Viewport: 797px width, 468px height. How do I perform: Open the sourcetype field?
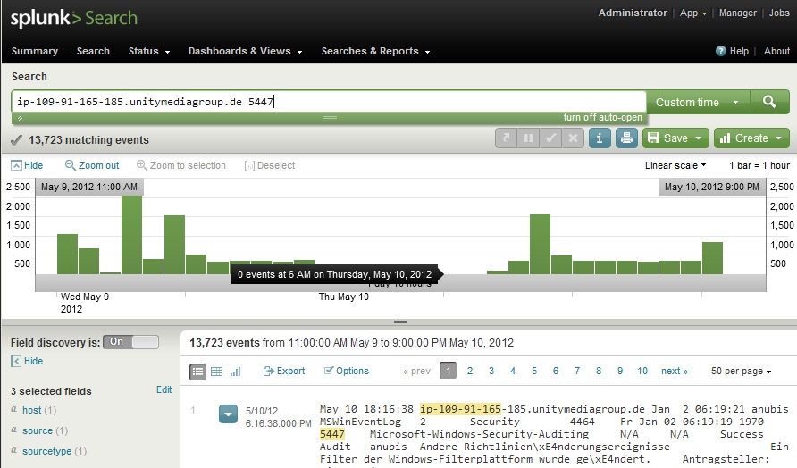[x=46, y=451]
